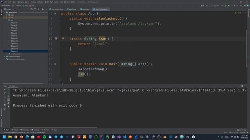The height and width of the screenshot is (140, 250).
Task: Open the user account dropdown
Action: pyautogui.click(x=202, y=5)
